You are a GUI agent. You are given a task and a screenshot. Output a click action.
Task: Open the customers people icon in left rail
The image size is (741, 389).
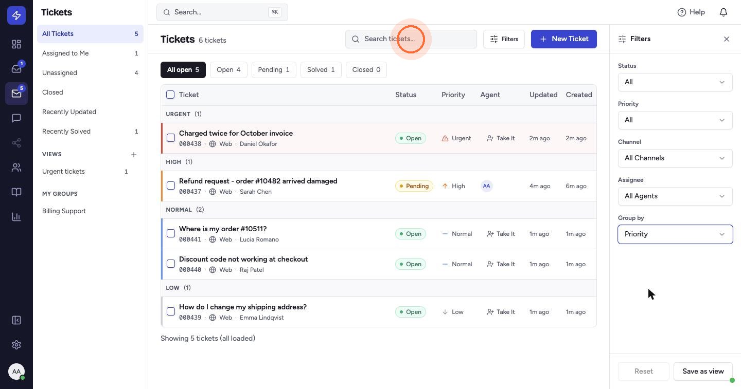(16, 168)
